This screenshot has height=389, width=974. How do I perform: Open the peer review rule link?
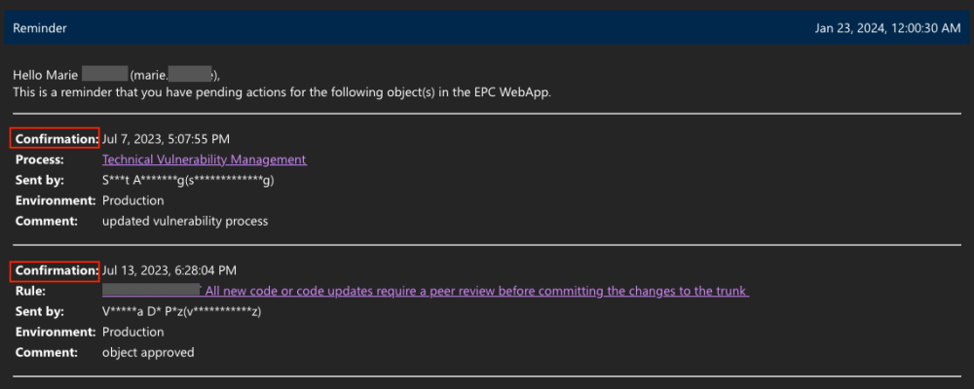[x=476, y=291]
